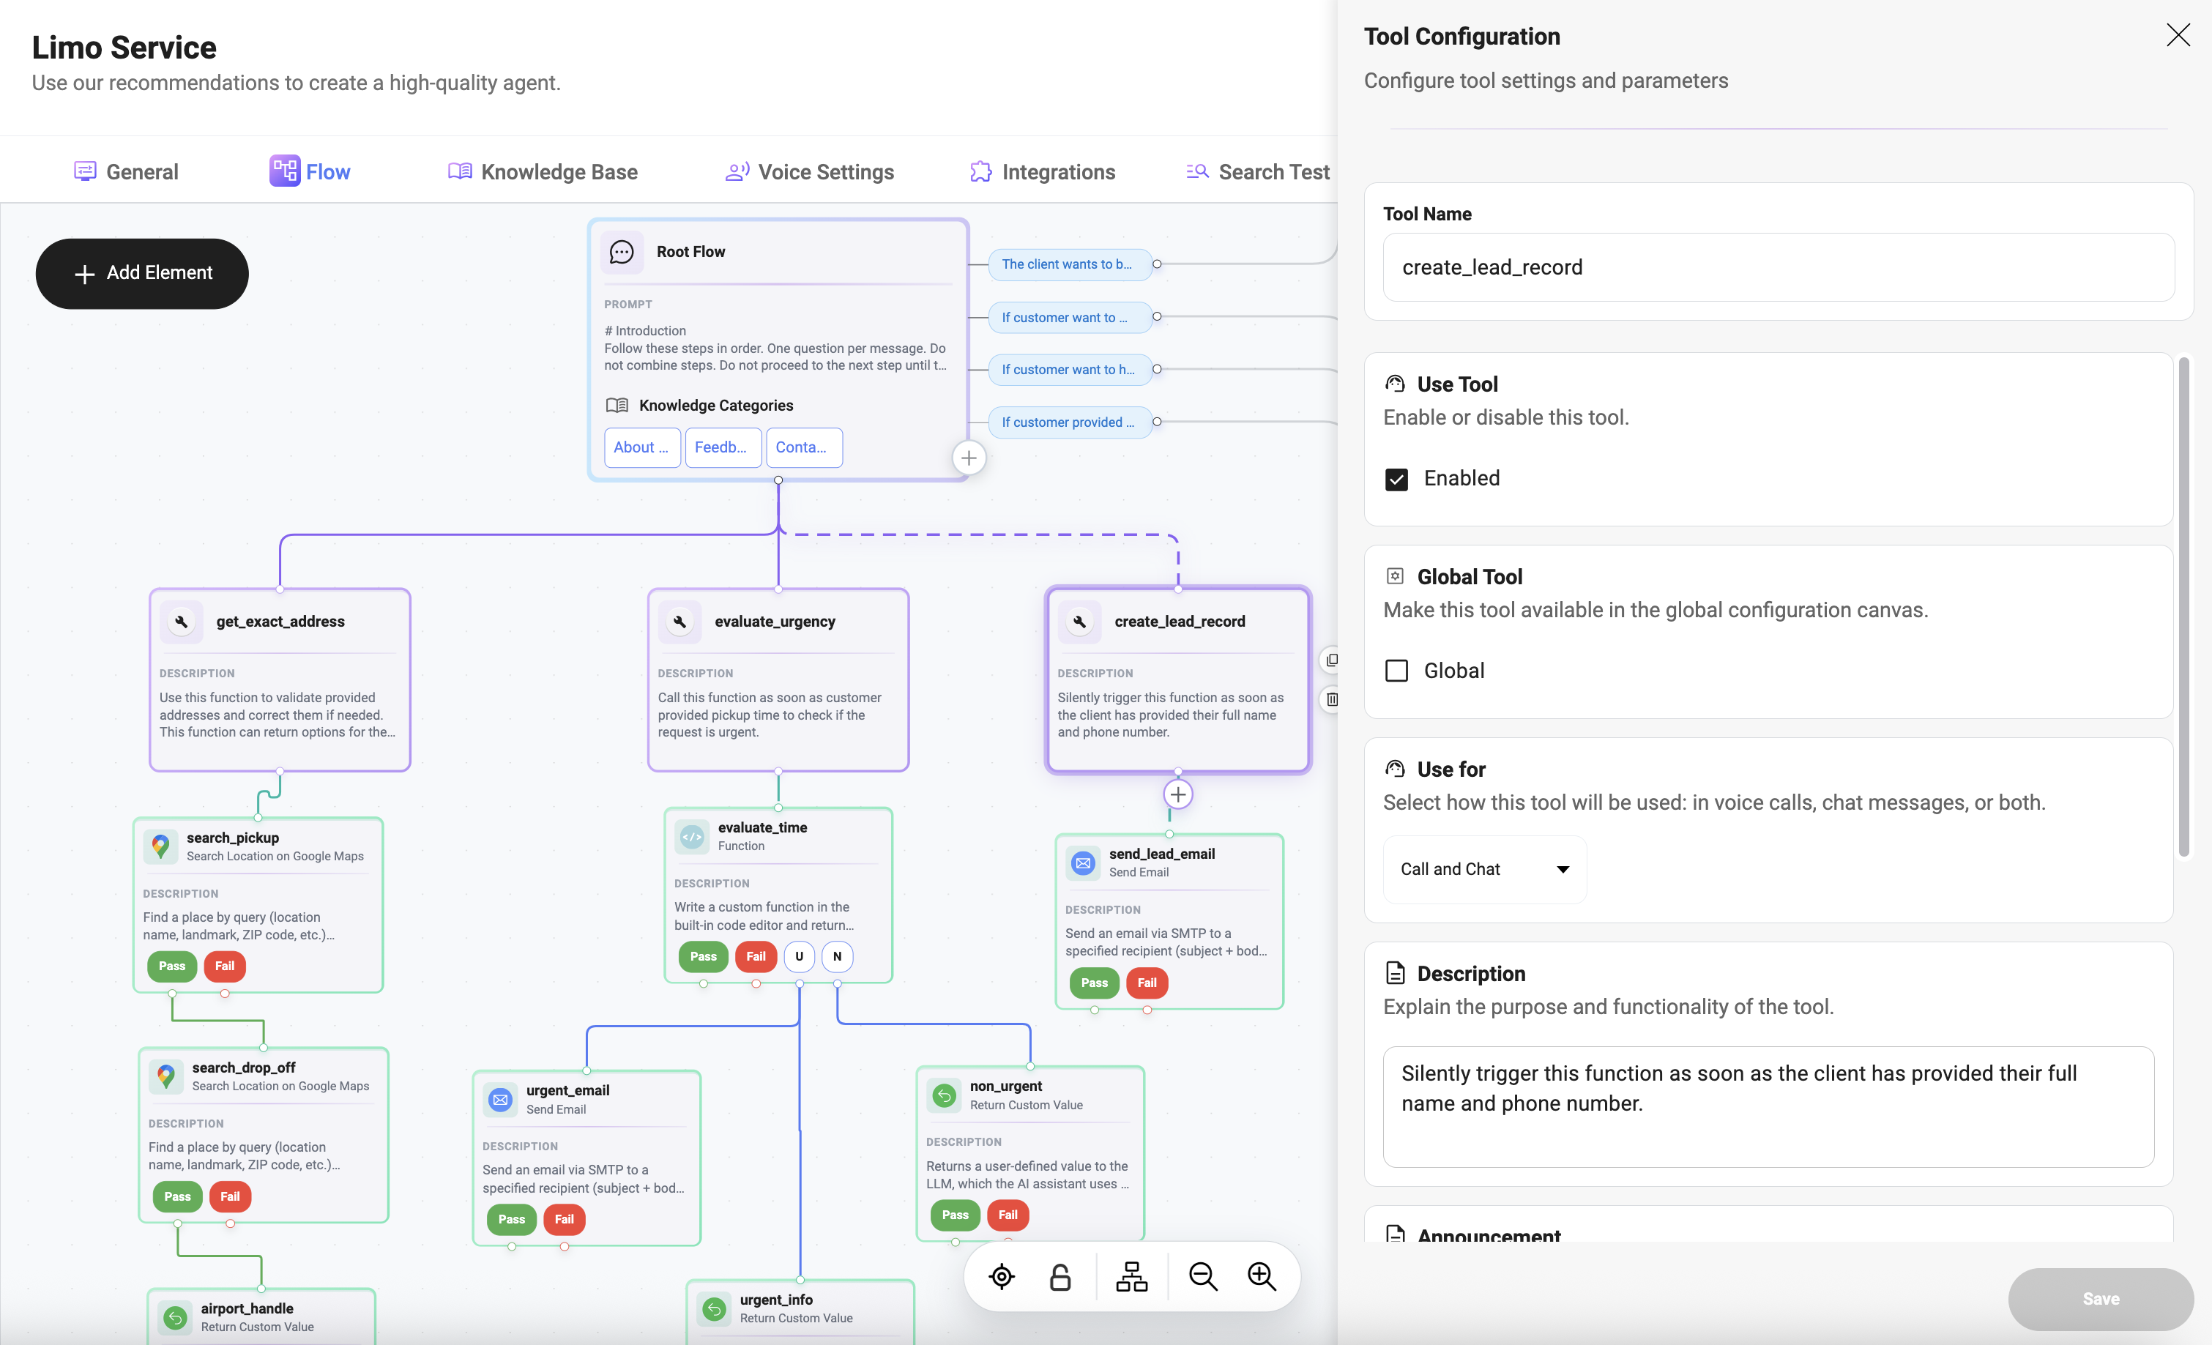This screenshot has height=1345, width=2212.
Task: Click the center/locate canvas icon
Action: (1001, 1276)
